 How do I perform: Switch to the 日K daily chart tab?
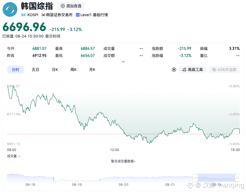pos(55,70)
